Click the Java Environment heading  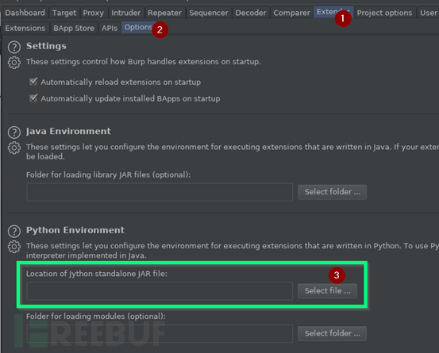68,131
